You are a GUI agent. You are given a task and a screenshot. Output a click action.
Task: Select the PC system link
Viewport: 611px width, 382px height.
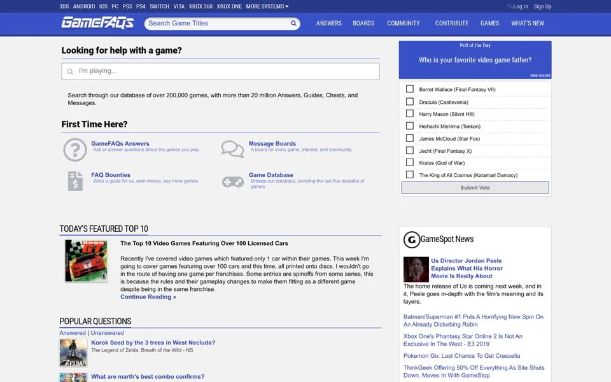click(x=115, y=6)
